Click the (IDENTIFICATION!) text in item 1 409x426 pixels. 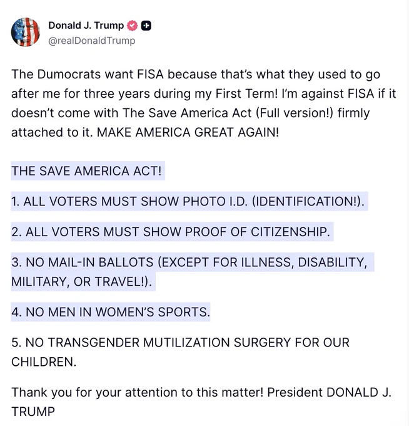pos(308,201)
